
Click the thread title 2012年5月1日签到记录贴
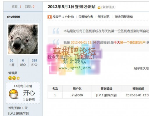[x=72, y=7]
